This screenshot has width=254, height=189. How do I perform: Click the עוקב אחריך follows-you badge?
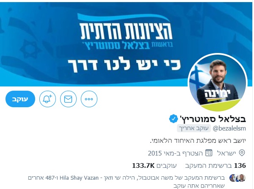click(x=193, y=128)
